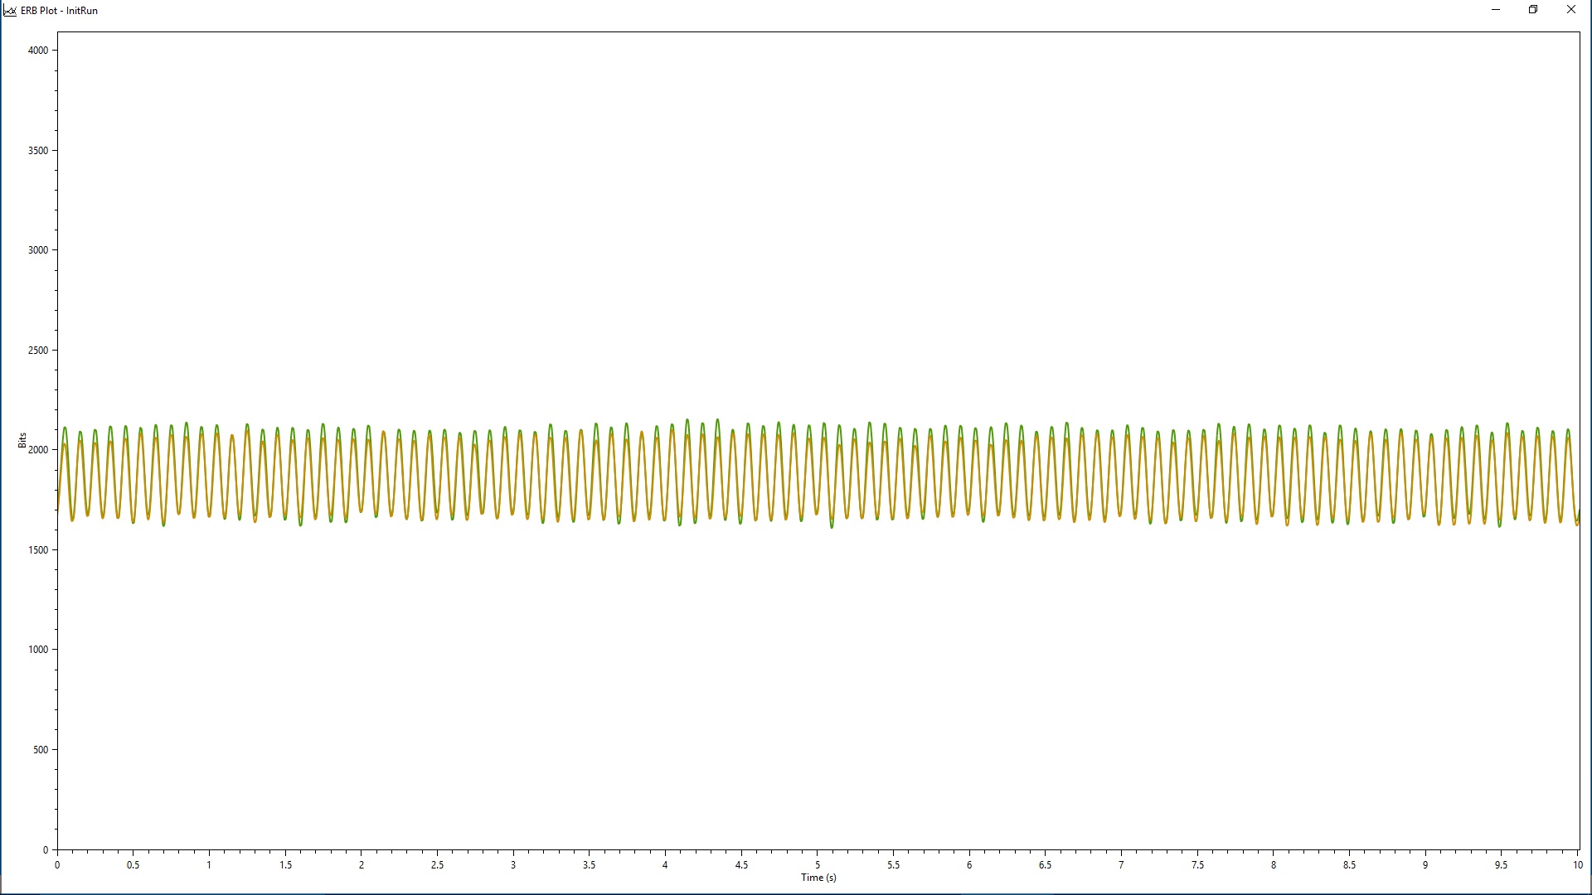1592x895 pixels.
Task: Click the 4000 y-axis tick label
Action: pos(38,51)
